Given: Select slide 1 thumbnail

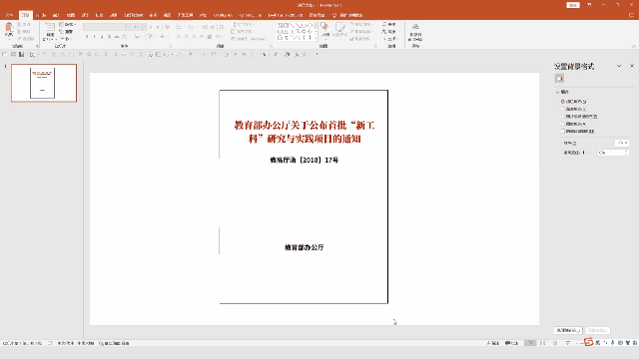Looking at the screenshot, I should tap(44, 83).
